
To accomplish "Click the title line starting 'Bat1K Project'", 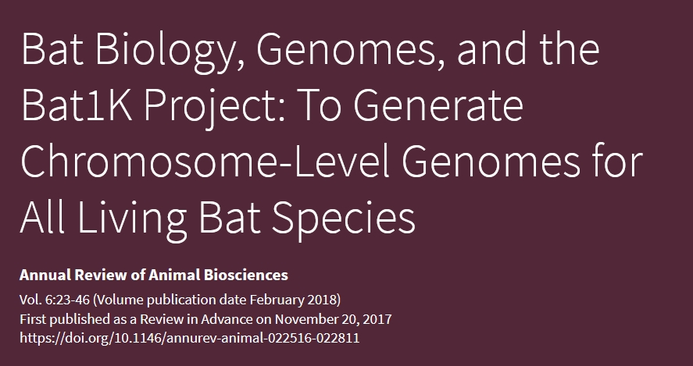I will [x=272, y=106].
